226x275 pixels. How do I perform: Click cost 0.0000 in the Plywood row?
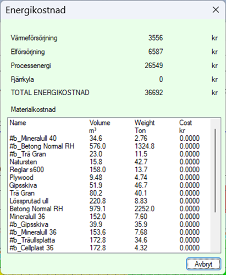click(190, 178)
